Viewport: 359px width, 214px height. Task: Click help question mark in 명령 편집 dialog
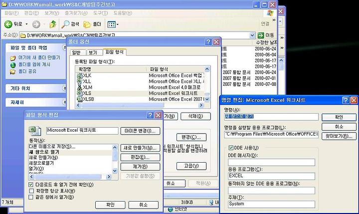click(346, 100)
